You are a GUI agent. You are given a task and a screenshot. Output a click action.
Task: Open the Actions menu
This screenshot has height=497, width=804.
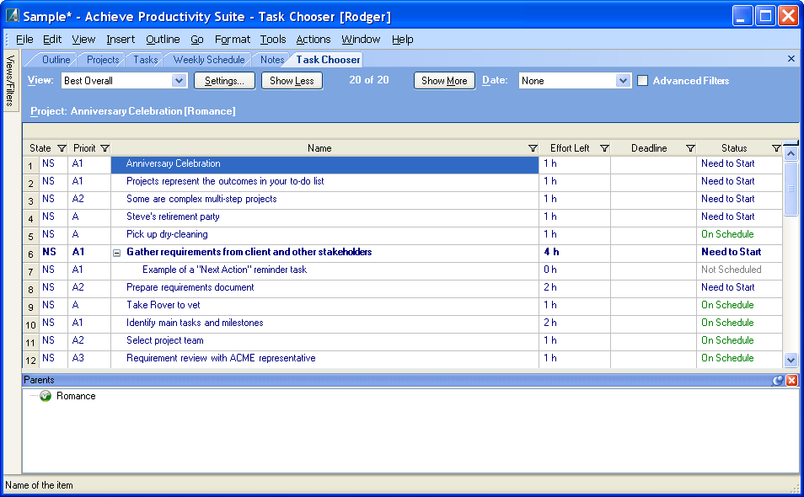pos(314,40)
